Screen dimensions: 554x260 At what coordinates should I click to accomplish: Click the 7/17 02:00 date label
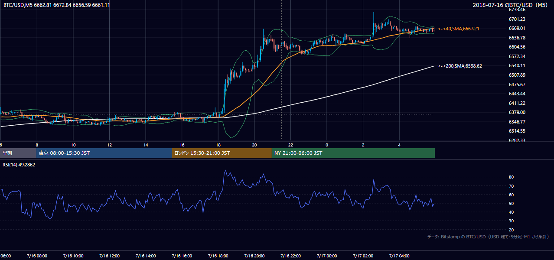click(x=363, y=256)
